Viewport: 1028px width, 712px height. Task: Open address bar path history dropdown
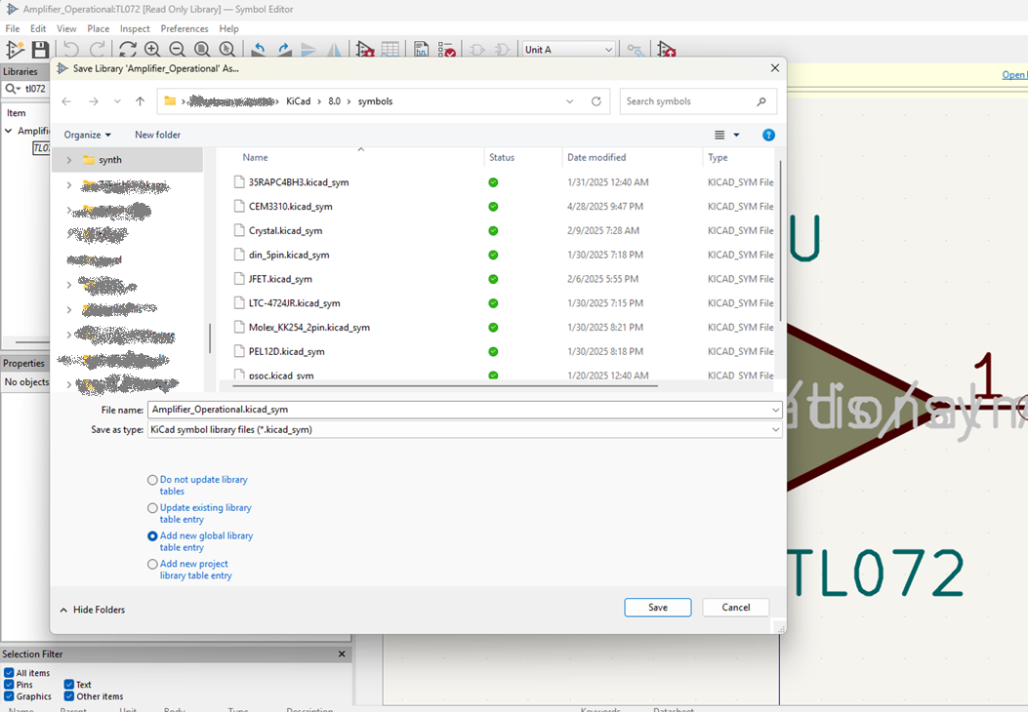pyautogui.click(x=570, y=101)
